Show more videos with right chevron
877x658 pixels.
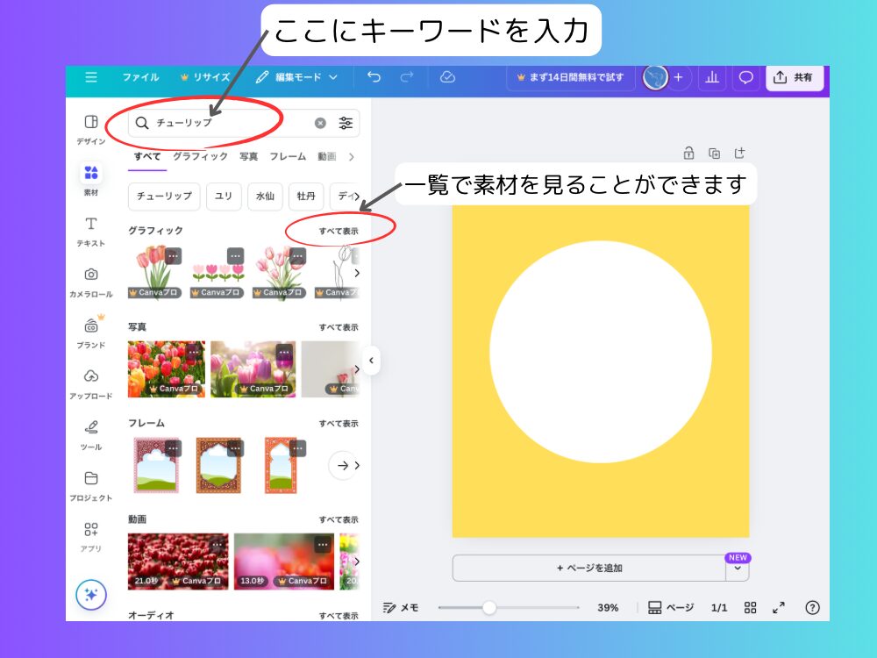coord(356,561)
